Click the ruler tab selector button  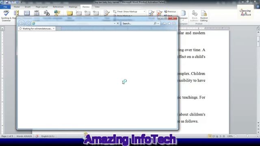pos(2,28)
